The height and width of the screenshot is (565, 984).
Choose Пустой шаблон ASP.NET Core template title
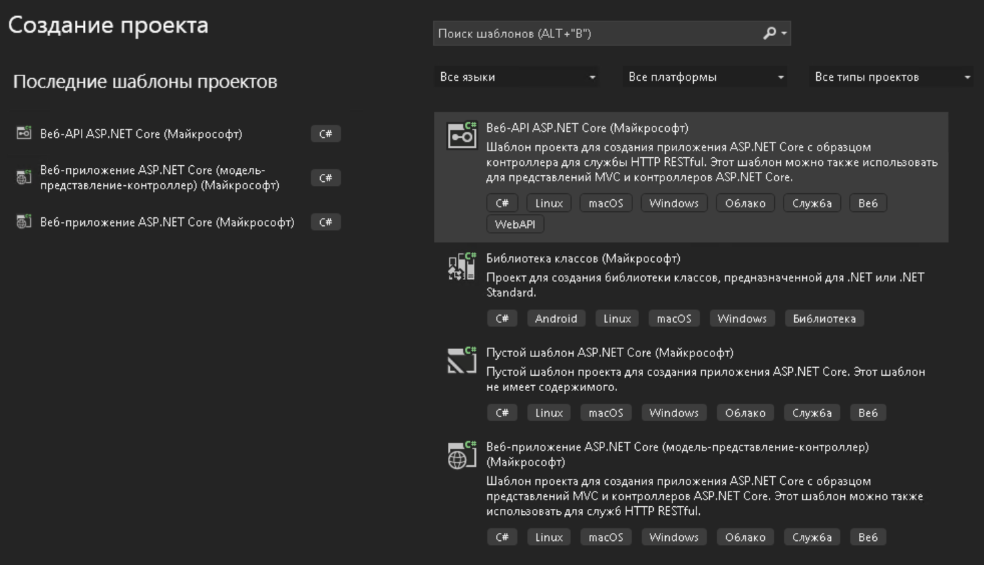coord(609,352)
